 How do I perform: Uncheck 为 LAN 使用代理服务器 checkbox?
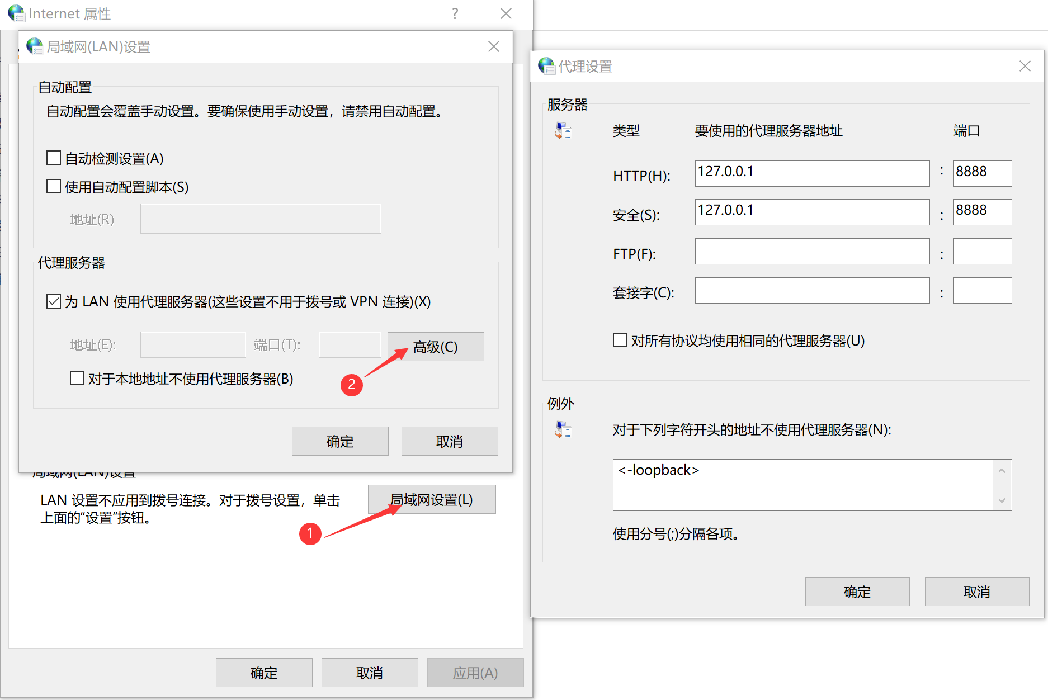[x=54, y=302]
